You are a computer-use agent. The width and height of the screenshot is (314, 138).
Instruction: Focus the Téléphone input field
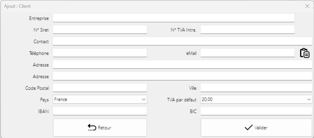coord(100,53)
